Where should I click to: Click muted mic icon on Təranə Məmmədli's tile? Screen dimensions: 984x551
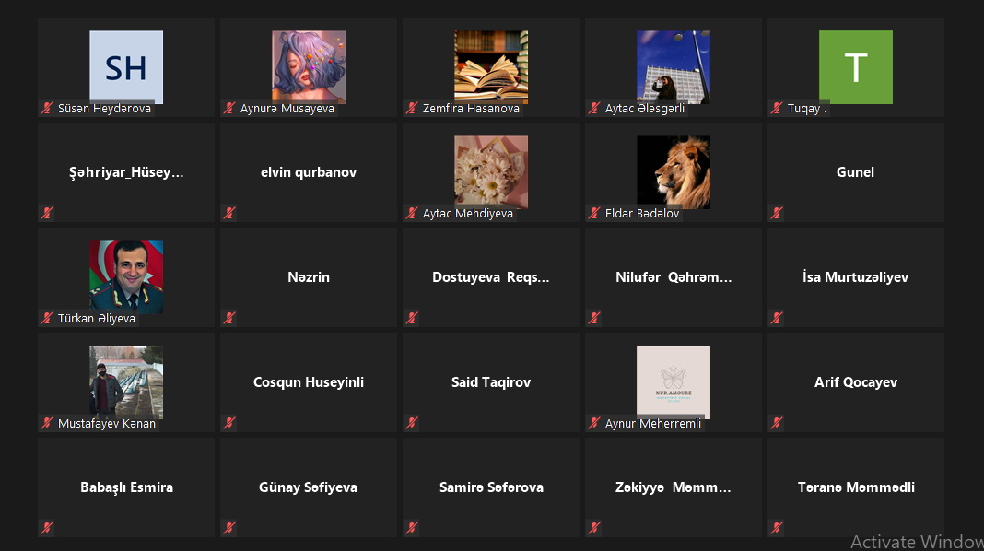click(x=777, y=528)
